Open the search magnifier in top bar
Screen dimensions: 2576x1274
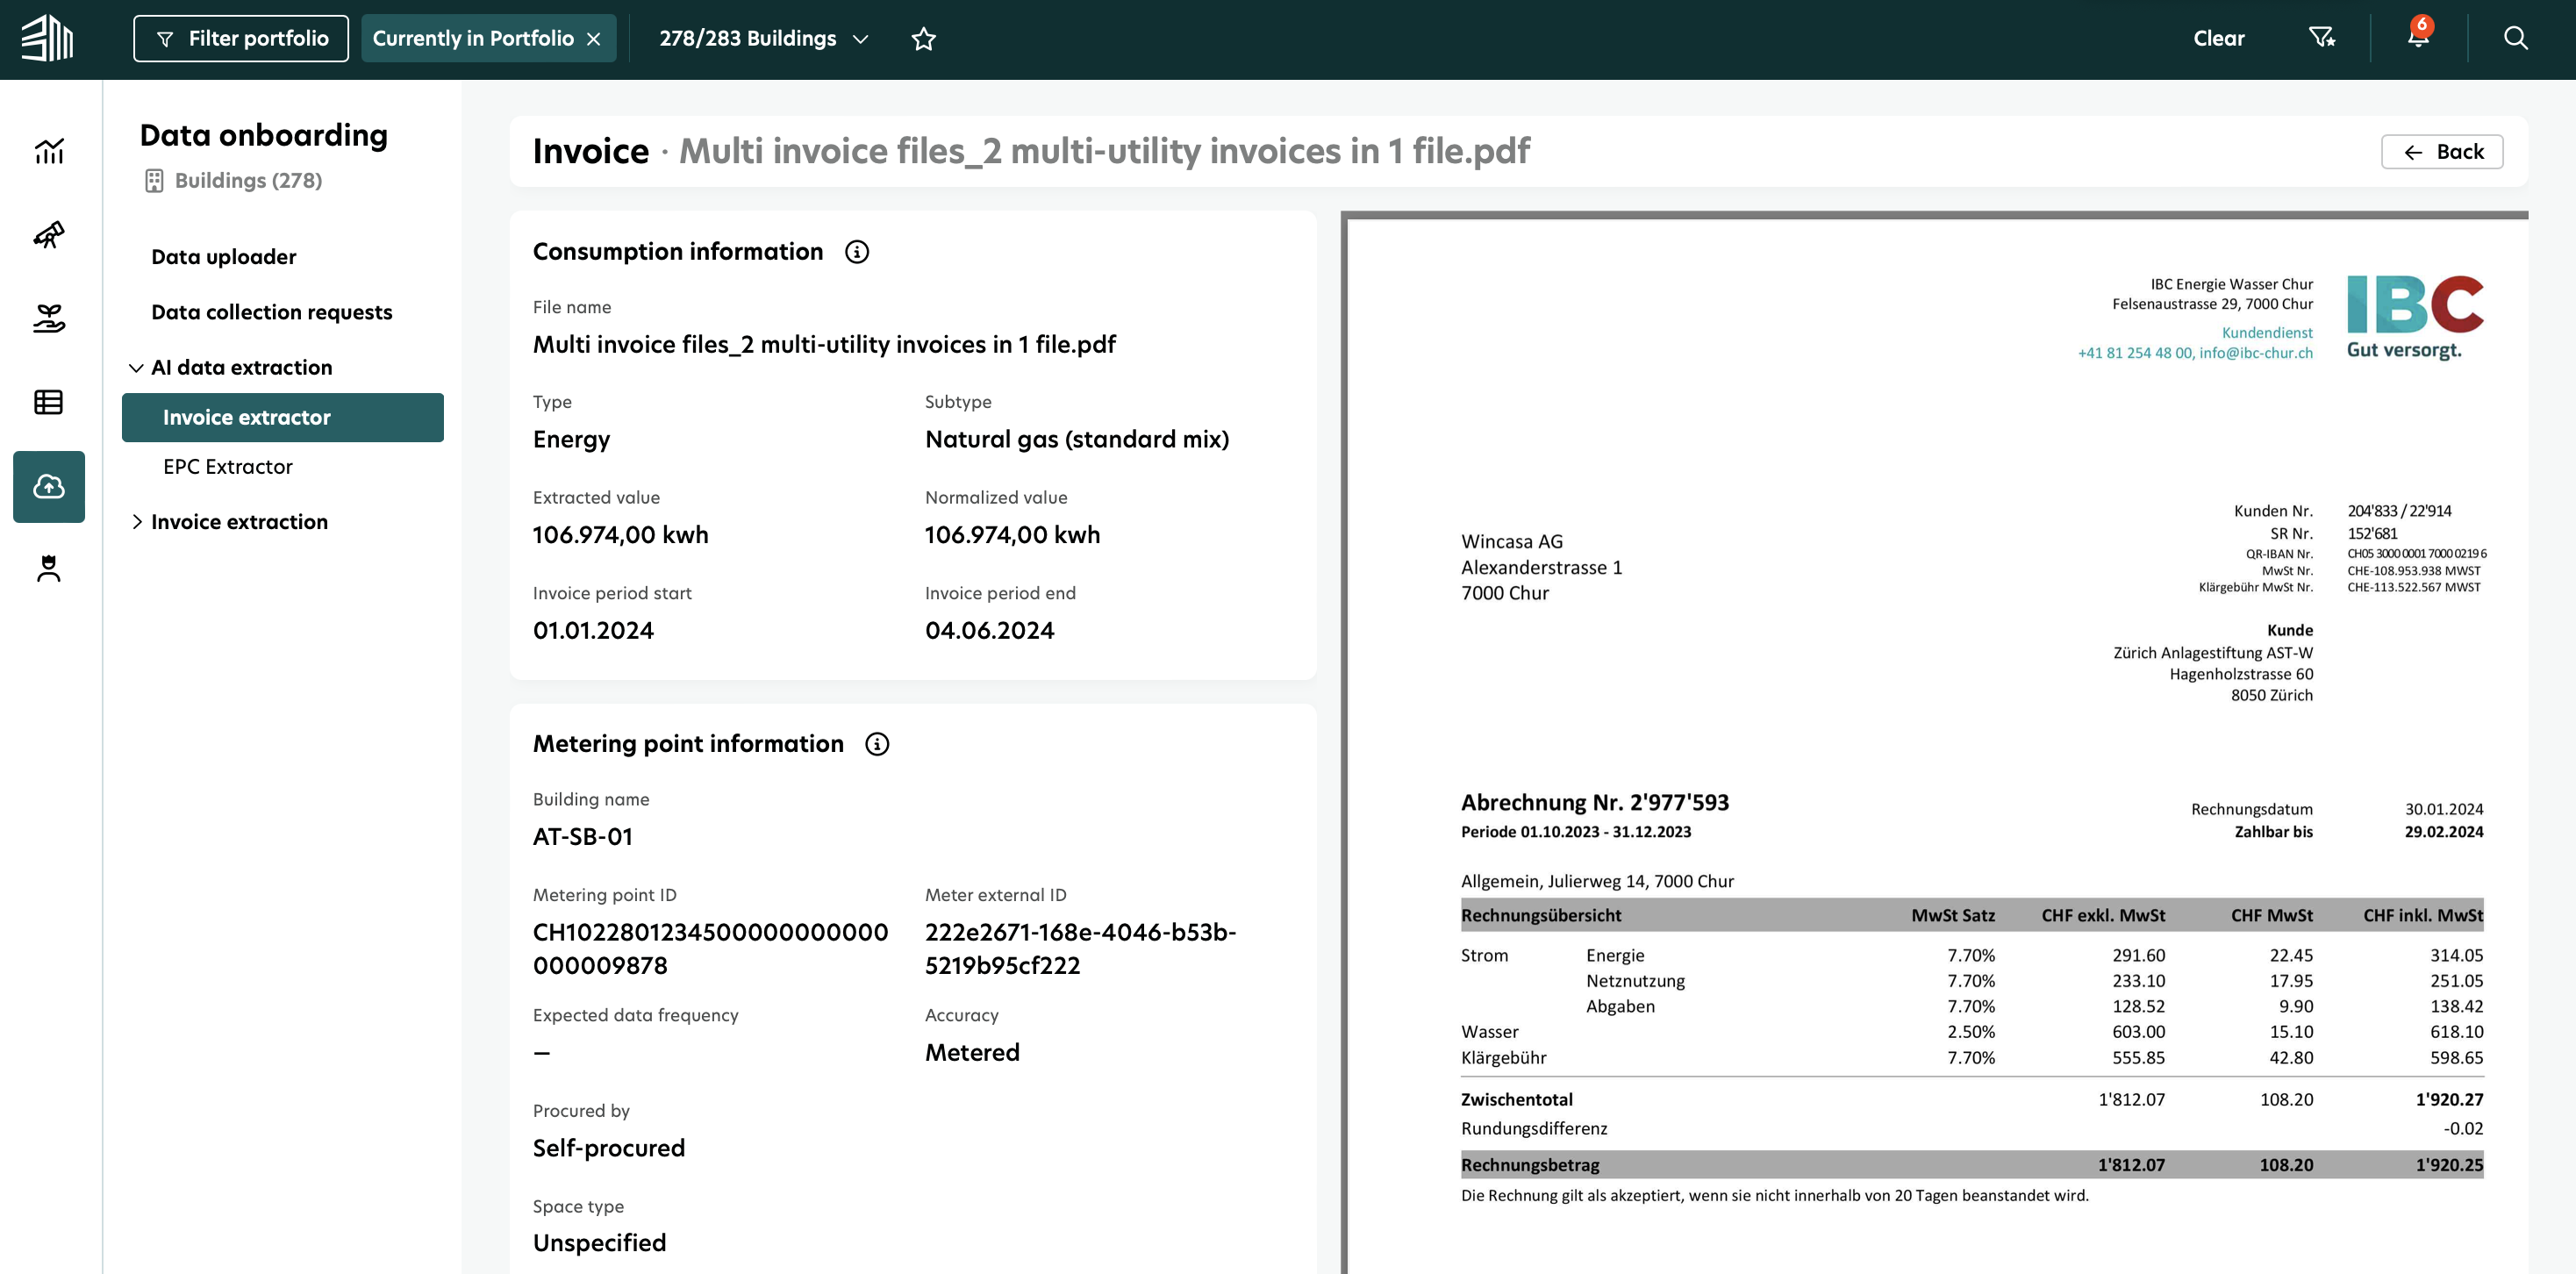(x=2518, y=39)
